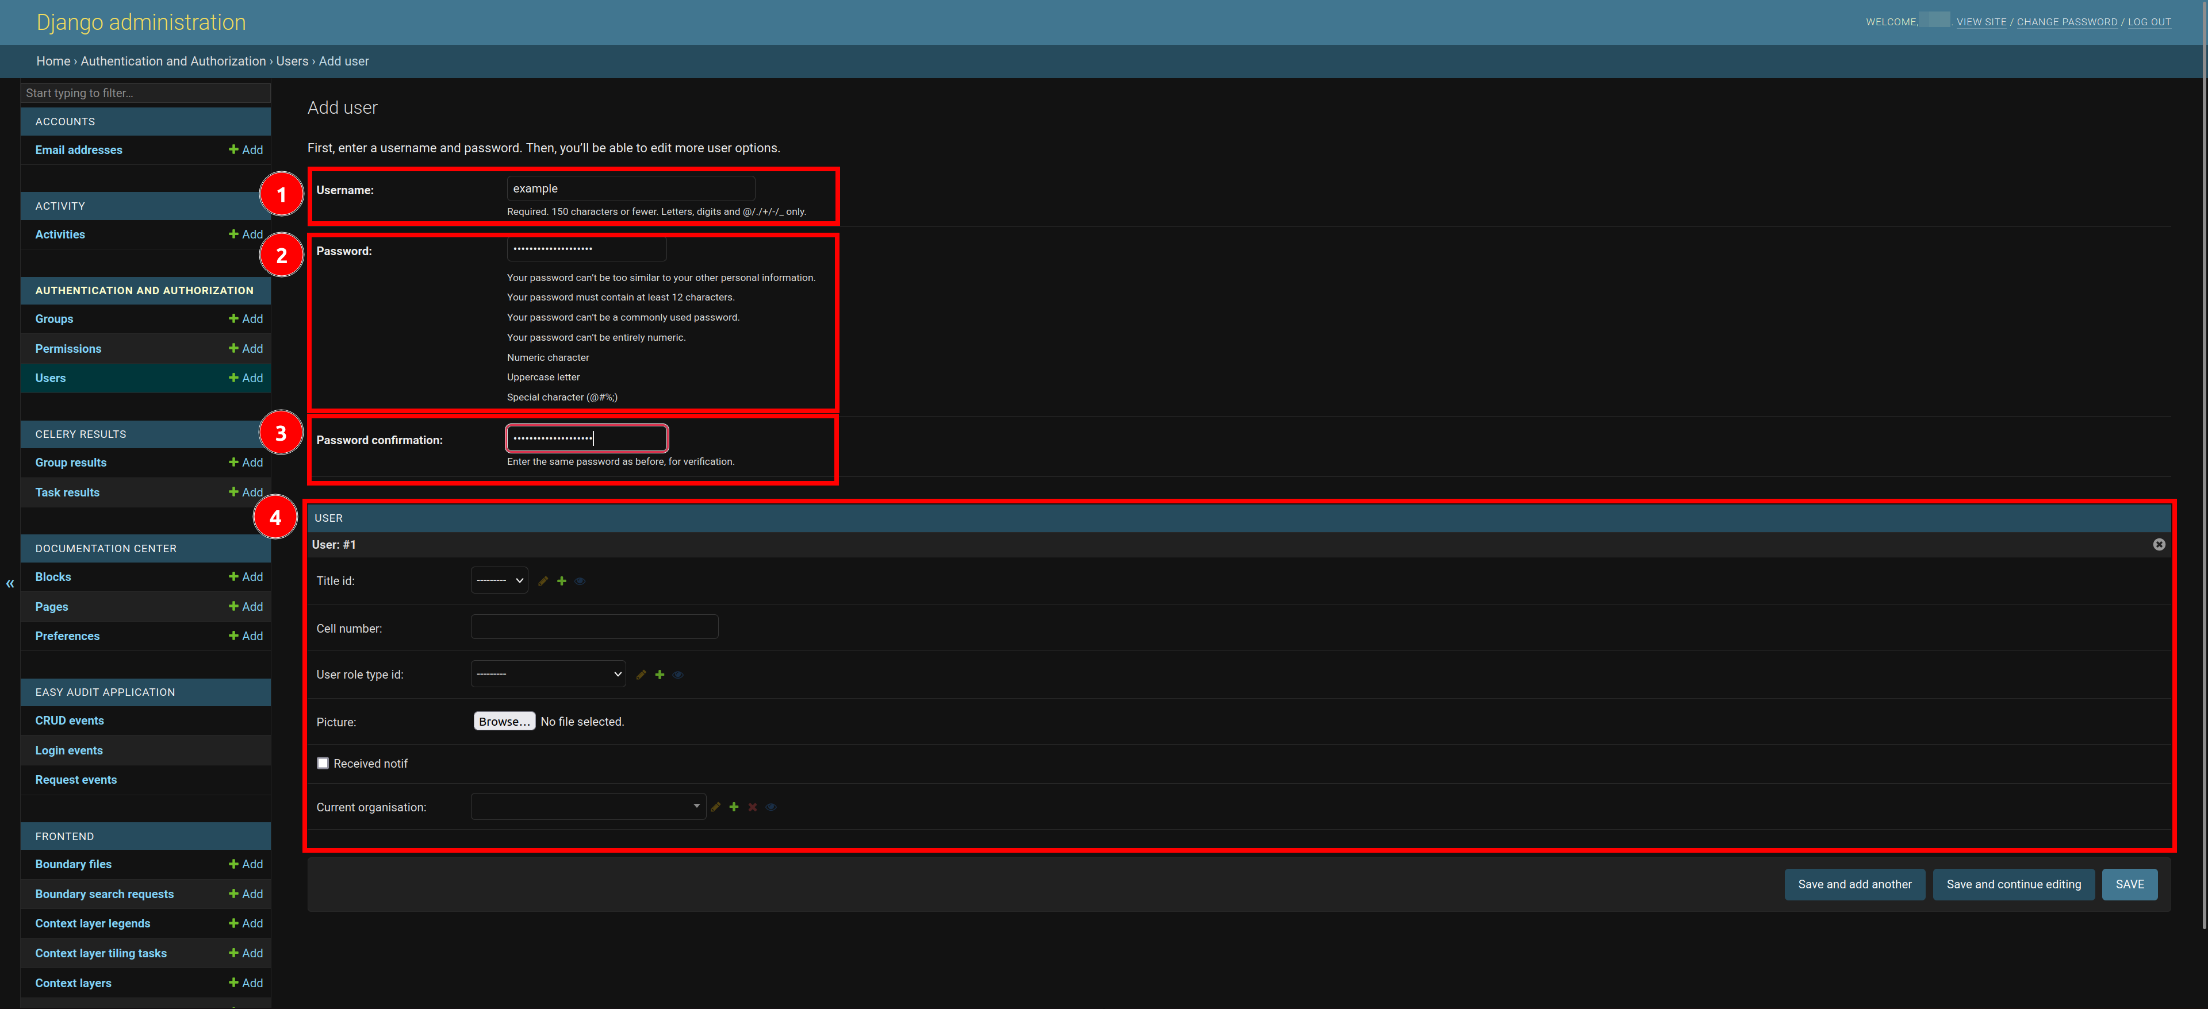Open Request events in the sidebar
2208x1009 pixels.
coord(75,780)
